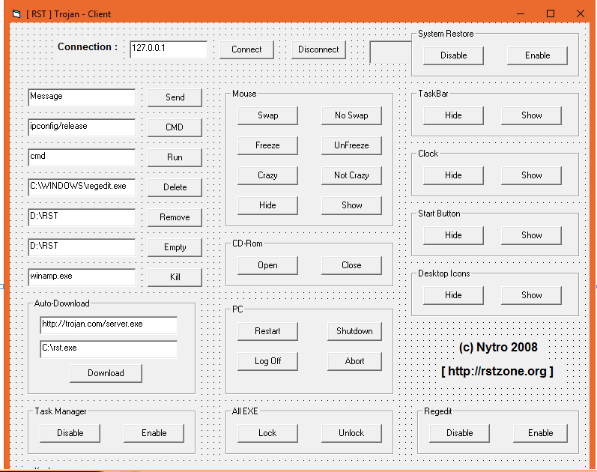Screen dimensions: 597x472
Task: Click the Crazy button
Action: (x=267, y=175)
